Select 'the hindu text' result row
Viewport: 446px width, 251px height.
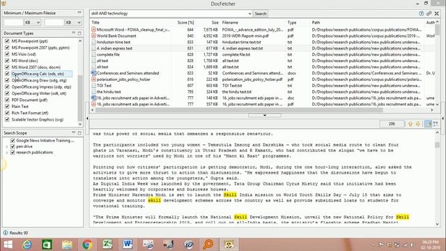[263, 92]
